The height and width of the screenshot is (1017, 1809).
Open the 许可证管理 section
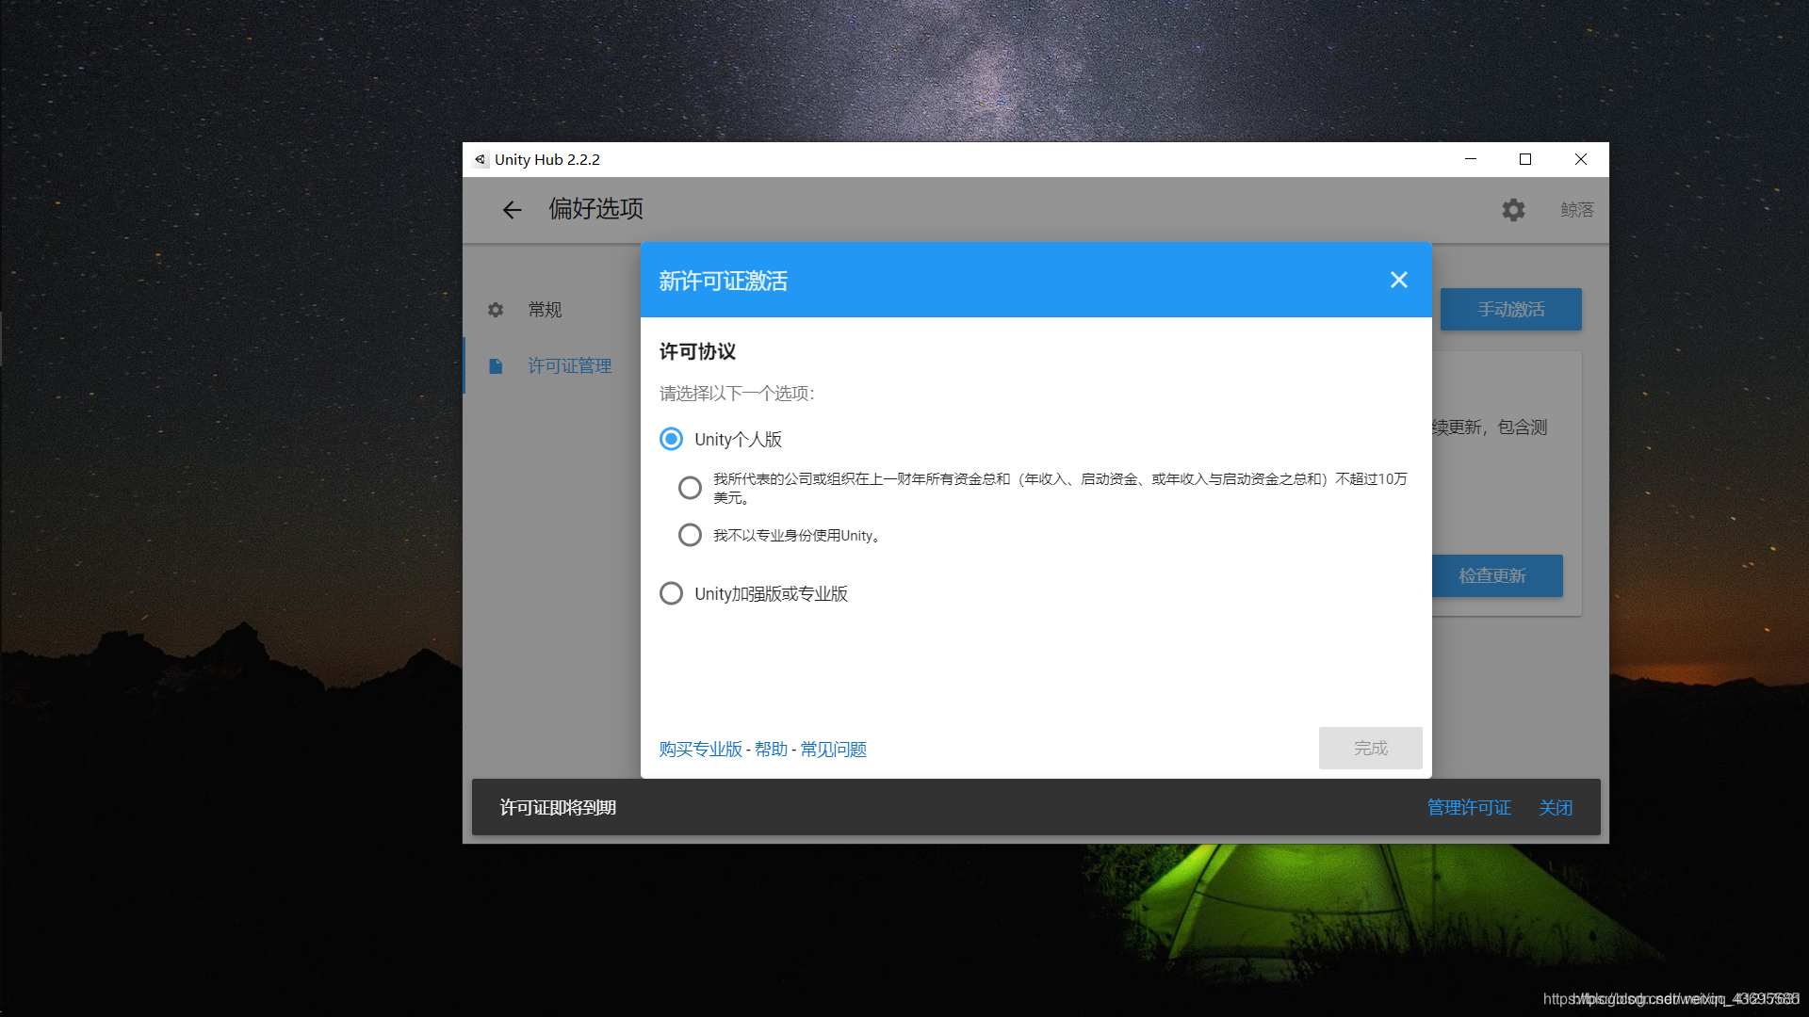(x=569, y=366)
